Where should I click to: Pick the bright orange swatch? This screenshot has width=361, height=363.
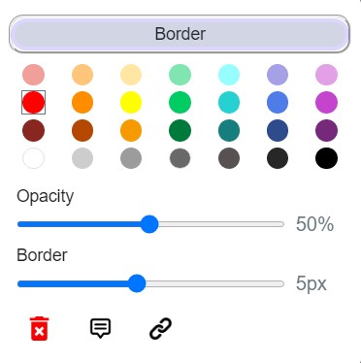point(82,102)
